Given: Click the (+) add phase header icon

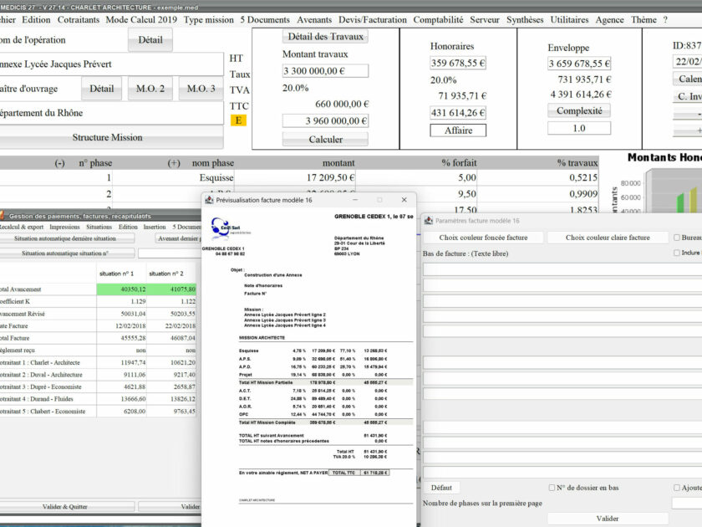Looking at the screenshot, I should tap(174, 163).
